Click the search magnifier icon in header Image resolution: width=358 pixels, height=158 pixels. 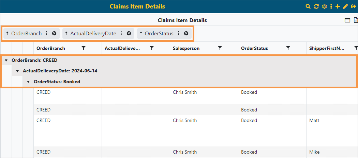point(308,6)
